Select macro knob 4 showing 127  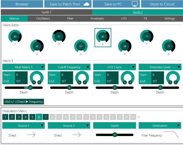(81, 46)
